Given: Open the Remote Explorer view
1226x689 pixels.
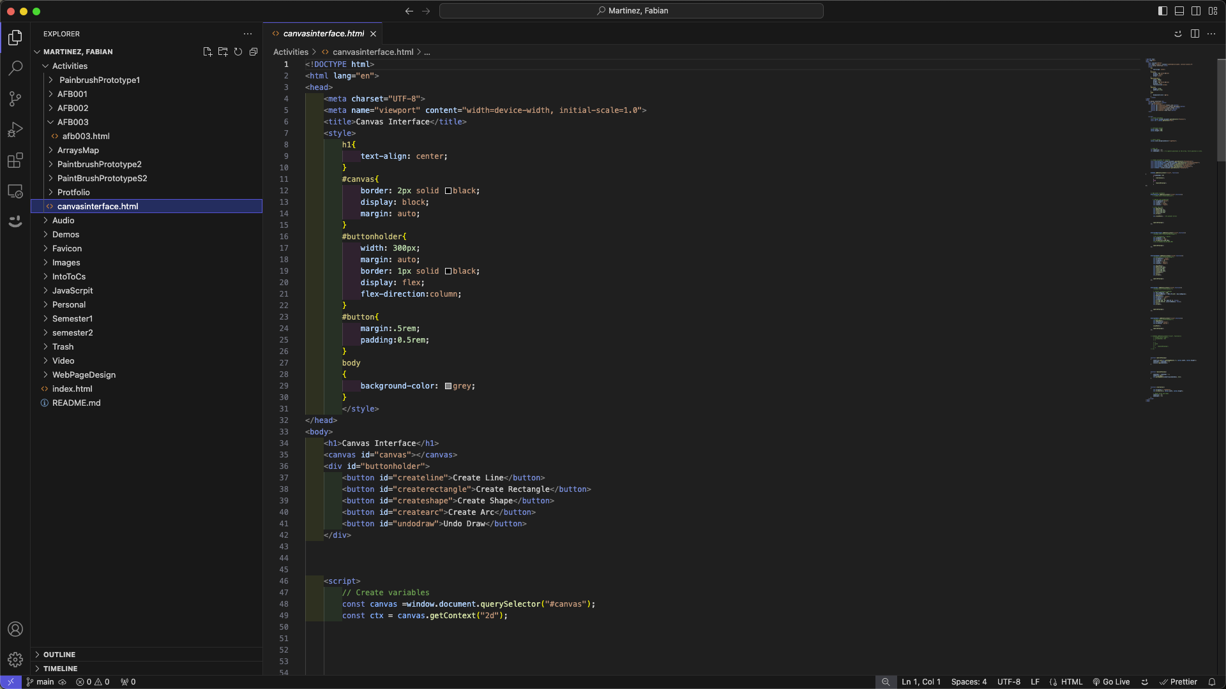Looking at the screenshot, I should click(15, 191).
